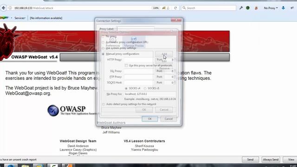This screenshot has height=167, width=297.
Task: Choose the SOCKS v4 radio button
Action: (x=126, y=88)
